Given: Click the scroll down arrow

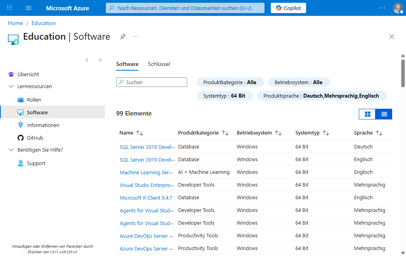Looking at the screenshot, I should click(x=403, y=253).
